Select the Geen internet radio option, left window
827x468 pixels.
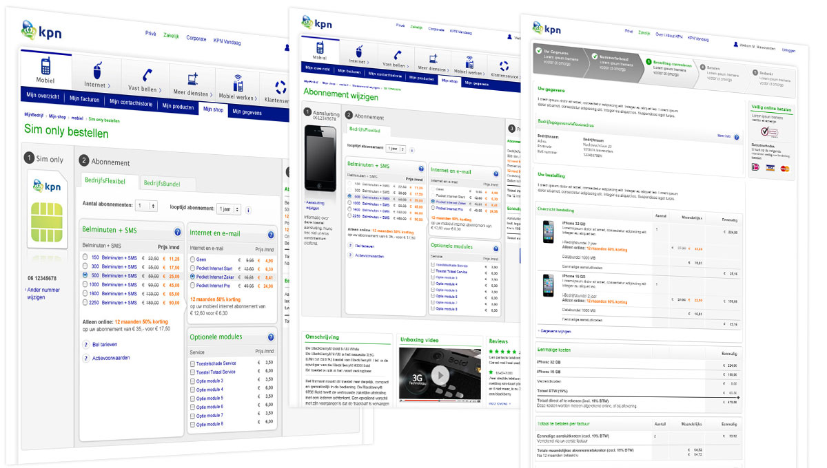192,260
